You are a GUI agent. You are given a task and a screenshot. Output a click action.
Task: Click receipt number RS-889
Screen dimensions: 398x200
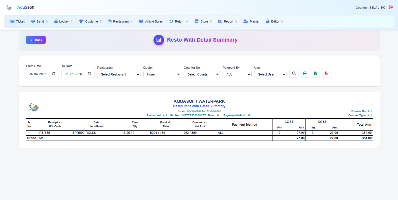tap(45, 133)
